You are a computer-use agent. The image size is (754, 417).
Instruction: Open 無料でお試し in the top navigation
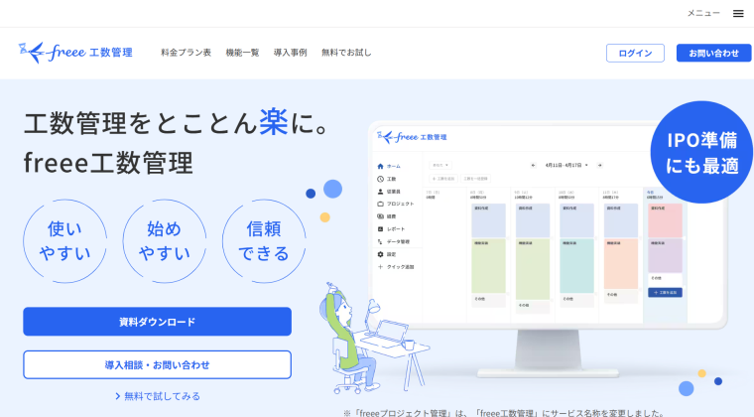[x=345, y=53]
